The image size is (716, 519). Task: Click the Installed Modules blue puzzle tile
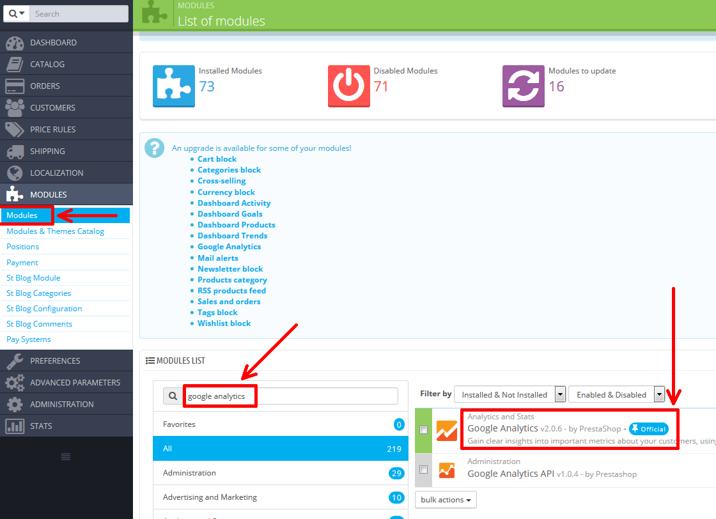[x=173, y=86]
